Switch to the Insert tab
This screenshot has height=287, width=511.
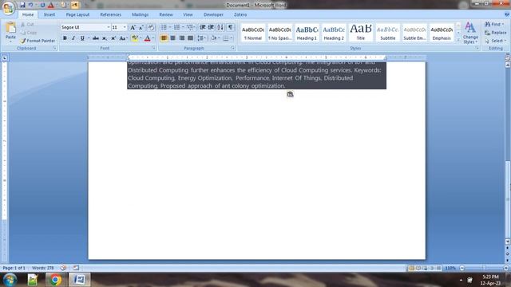(x=50, y=14)
